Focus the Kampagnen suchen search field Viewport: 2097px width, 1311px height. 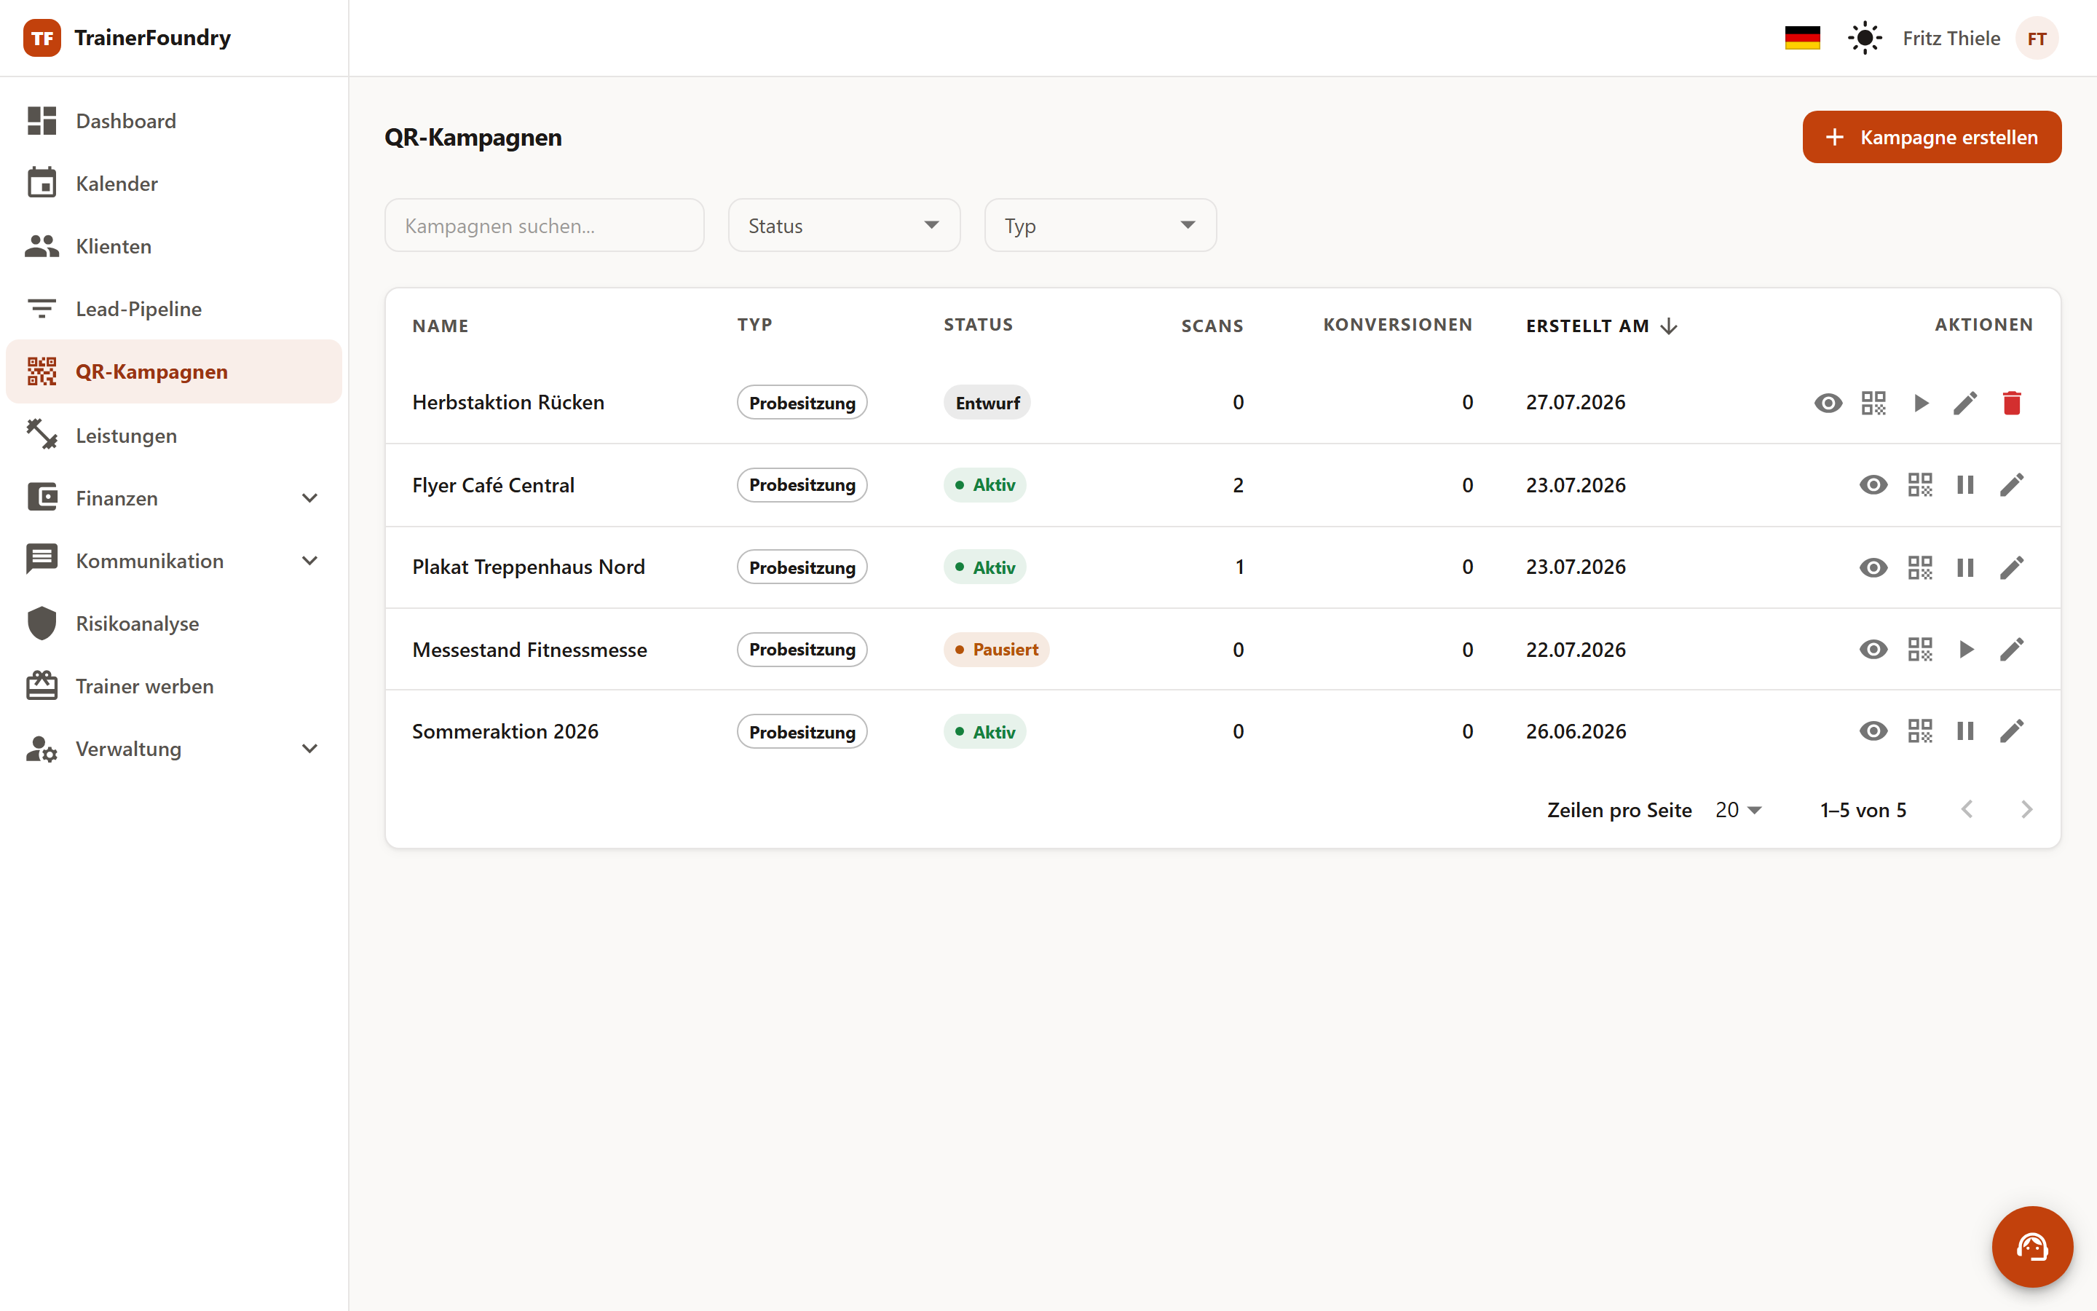tap(544, 226)
